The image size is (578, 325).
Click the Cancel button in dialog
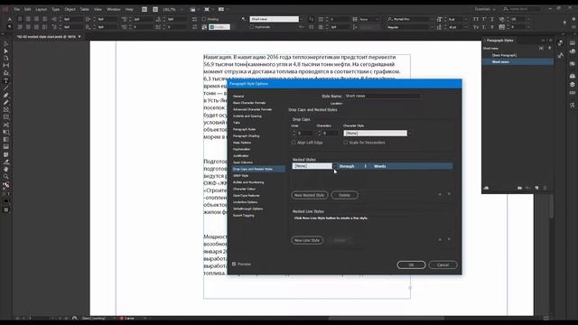pos(443,265)
